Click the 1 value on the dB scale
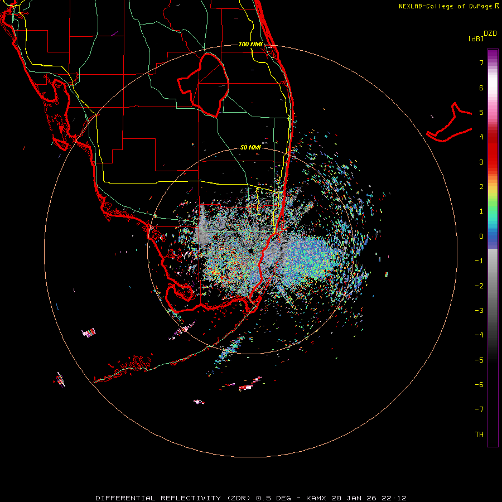 coord(481,211)
